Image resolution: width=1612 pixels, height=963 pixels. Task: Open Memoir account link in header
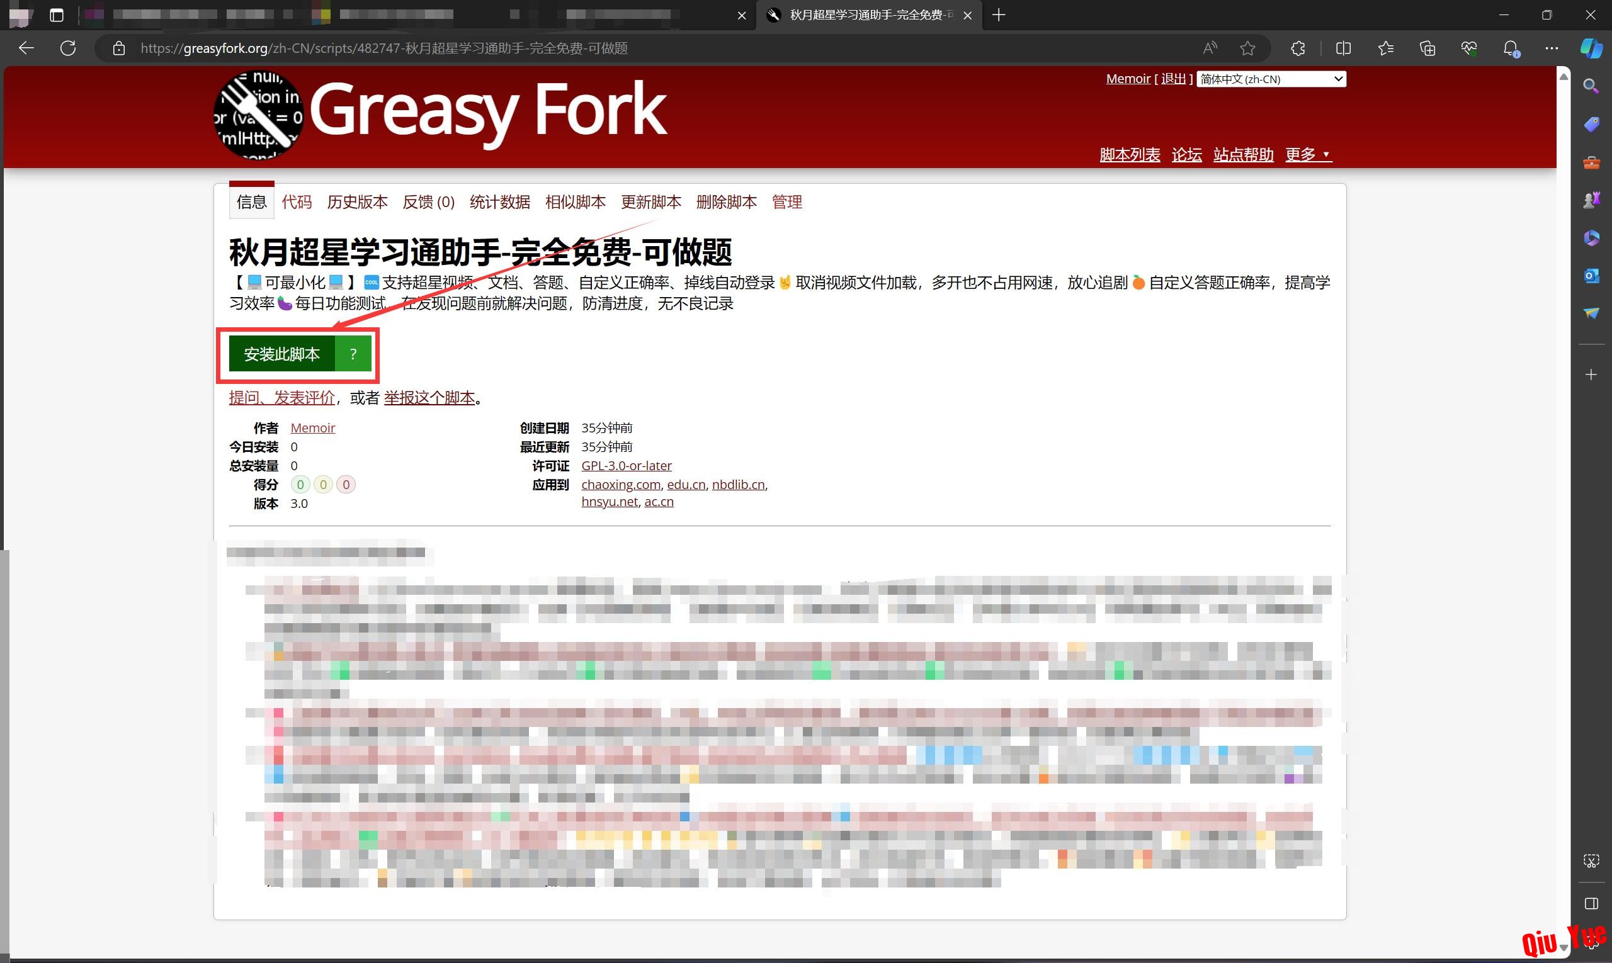coord(1128,79)
